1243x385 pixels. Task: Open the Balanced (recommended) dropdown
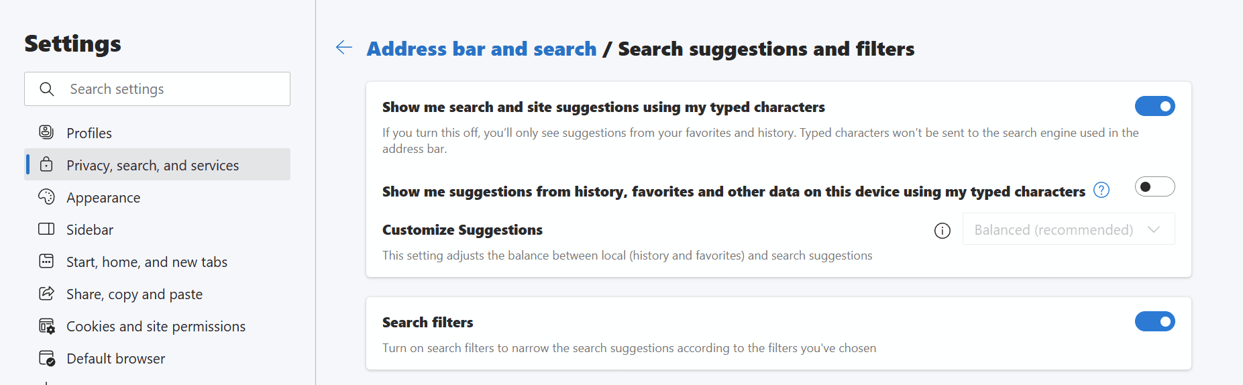(1069, 229)
